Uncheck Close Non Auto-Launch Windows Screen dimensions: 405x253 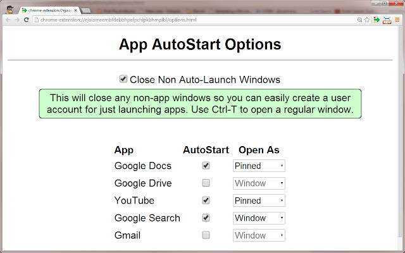[x=123, y=78]
